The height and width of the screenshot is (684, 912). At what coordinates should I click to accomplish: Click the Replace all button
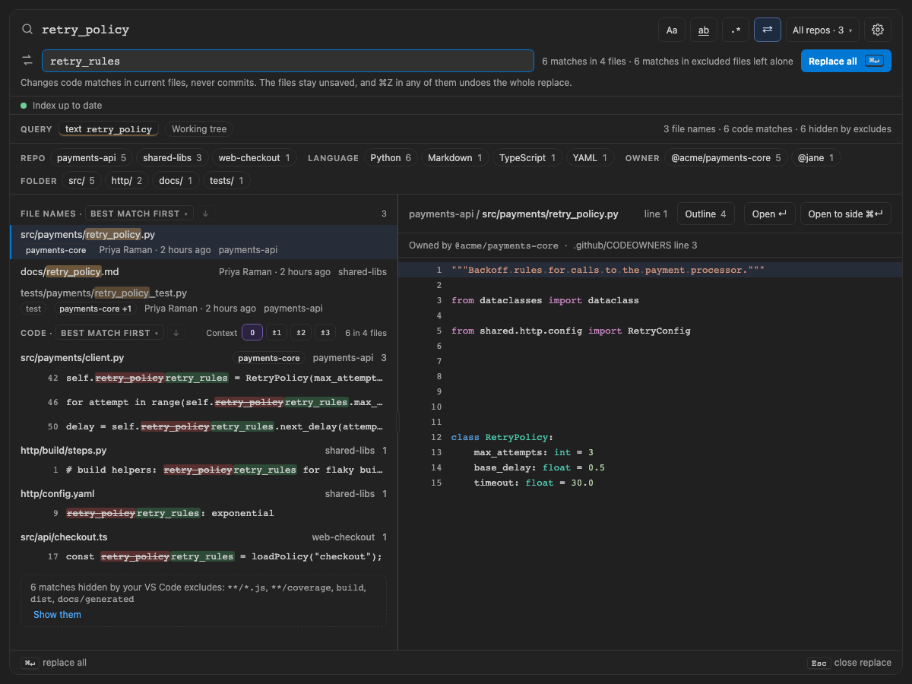846,61
